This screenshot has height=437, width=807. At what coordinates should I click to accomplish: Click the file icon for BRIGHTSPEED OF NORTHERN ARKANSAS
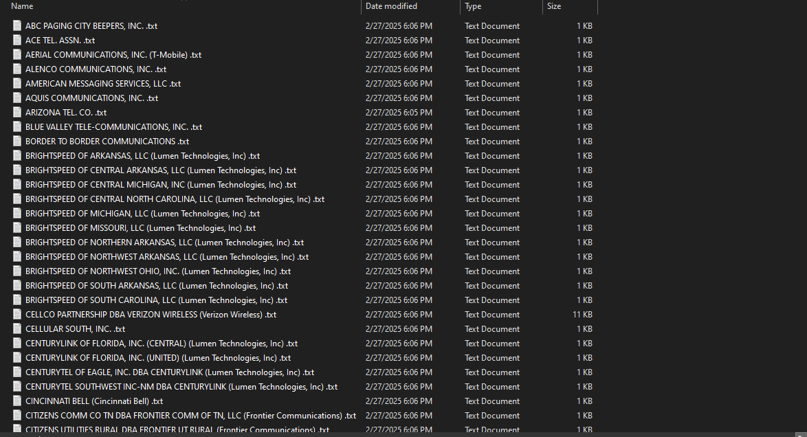[17, 241]
